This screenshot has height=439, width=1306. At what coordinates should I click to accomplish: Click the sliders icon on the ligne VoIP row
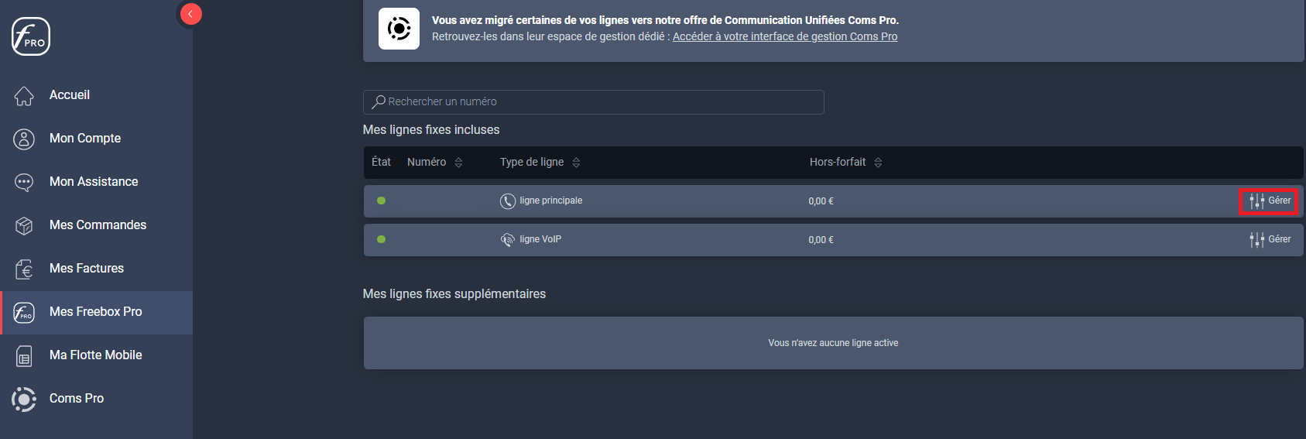point(1256,240)
